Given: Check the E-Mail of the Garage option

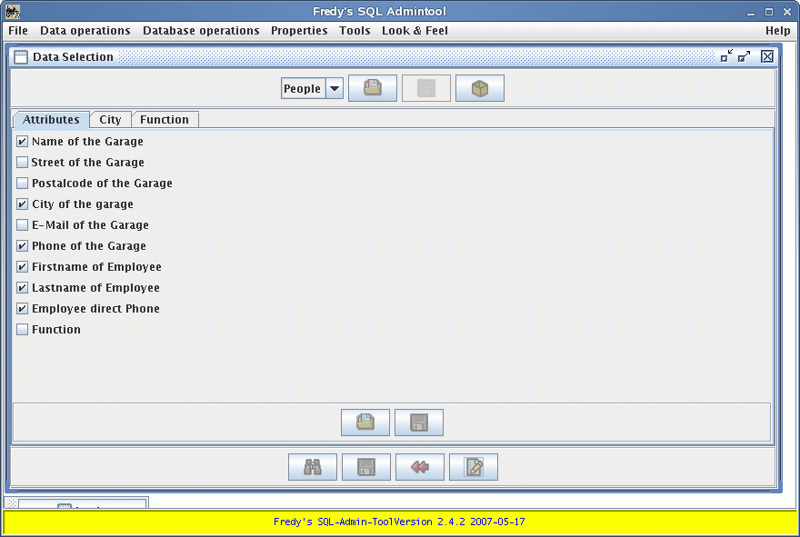Looking at the screenshot, I should [23, 225].
